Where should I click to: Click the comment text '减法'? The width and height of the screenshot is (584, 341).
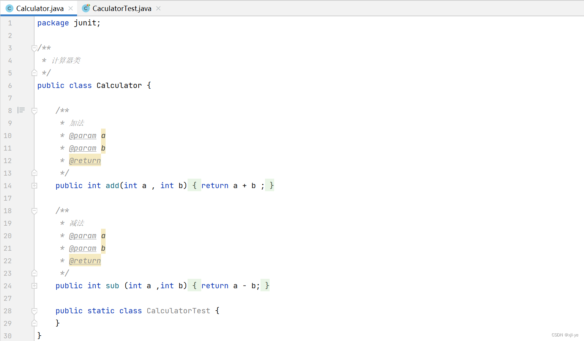[77, 223]
